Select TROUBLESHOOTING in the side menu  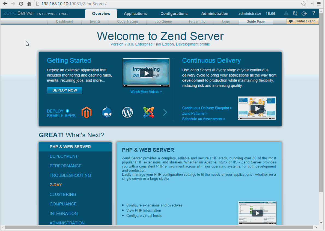[x=75, y=175]
